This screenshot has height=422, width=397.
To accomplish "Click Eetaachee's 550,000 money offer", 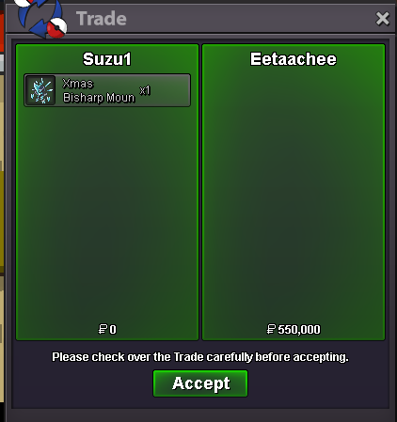I will [x=294, y=329].
